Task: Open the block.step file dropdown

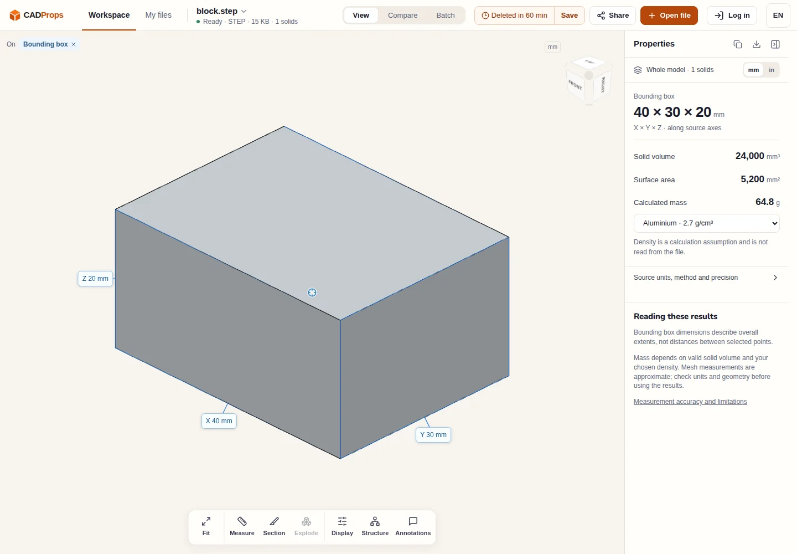Action: tap(221, 11)
